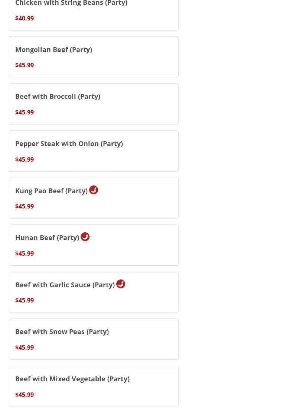Click the Kung Pao Beef price

click(25, 206)
